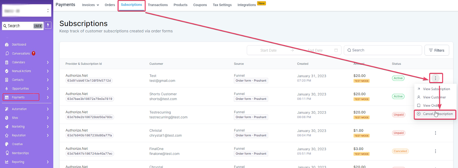Click the Created column header
The height and width of the screenshot is (168, 458).
click(x=303, y=64)
